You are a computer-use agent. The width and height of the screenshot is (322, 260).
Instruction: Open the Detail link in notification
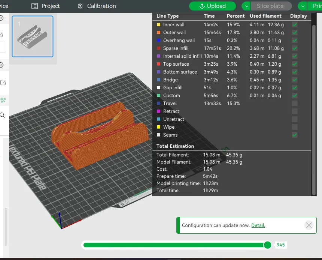click(x=258, y=225)
